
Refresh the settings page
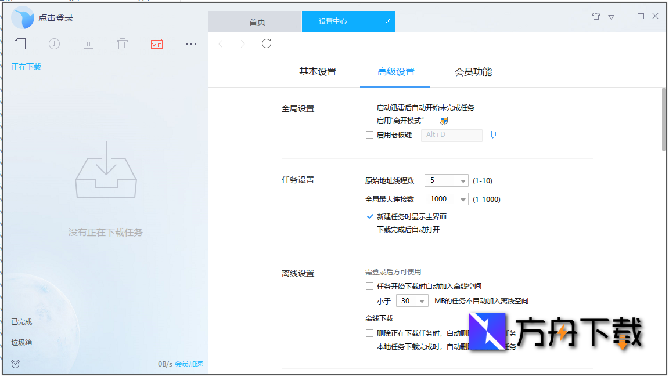pos(266,43)
